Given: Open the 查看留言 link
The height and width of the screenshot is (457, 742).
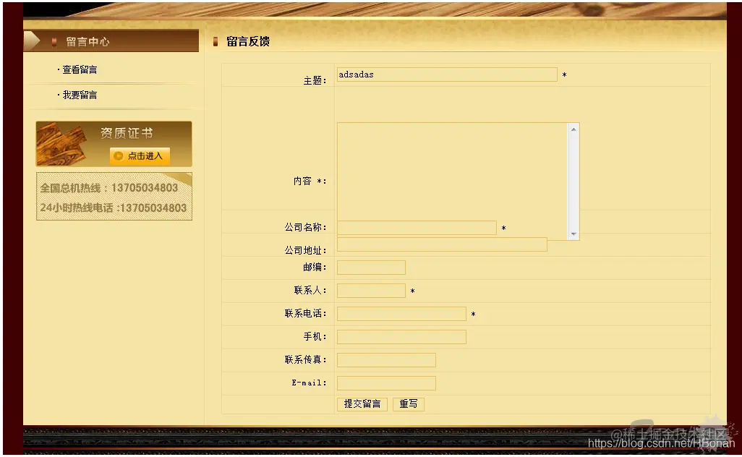Looking at the screenshot, I should click(80, 69).
